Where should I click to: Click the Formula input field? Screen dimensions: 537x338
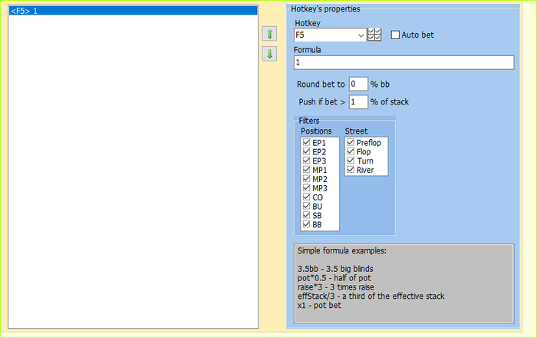click(404, 62)
